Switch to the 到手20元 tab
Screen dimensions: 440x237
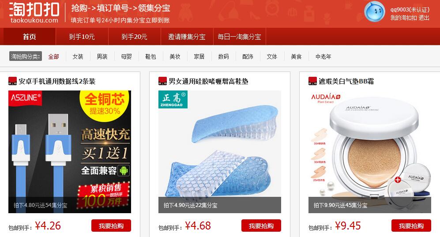pyautogui.click(x=135, y=37)
